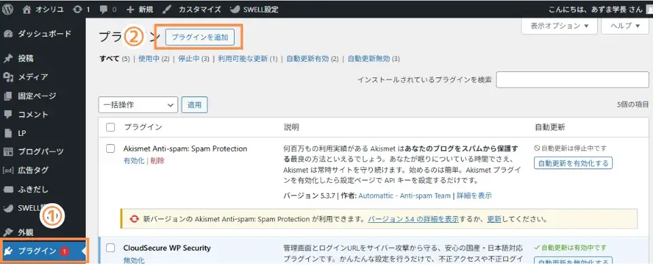Click カスタマイズ in the admin bar
This screenshot has width=653, height=265.
tap(199, 9)
